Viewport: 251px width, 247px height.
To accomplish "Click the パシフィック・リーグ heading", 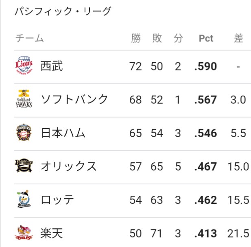I will pos(63,11).
